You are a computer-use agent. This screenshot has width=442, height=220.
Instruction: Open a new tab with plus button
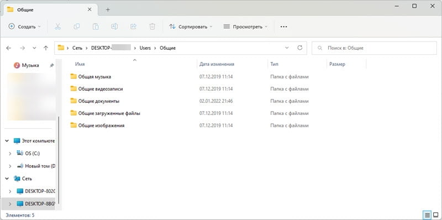coord(108,9)
